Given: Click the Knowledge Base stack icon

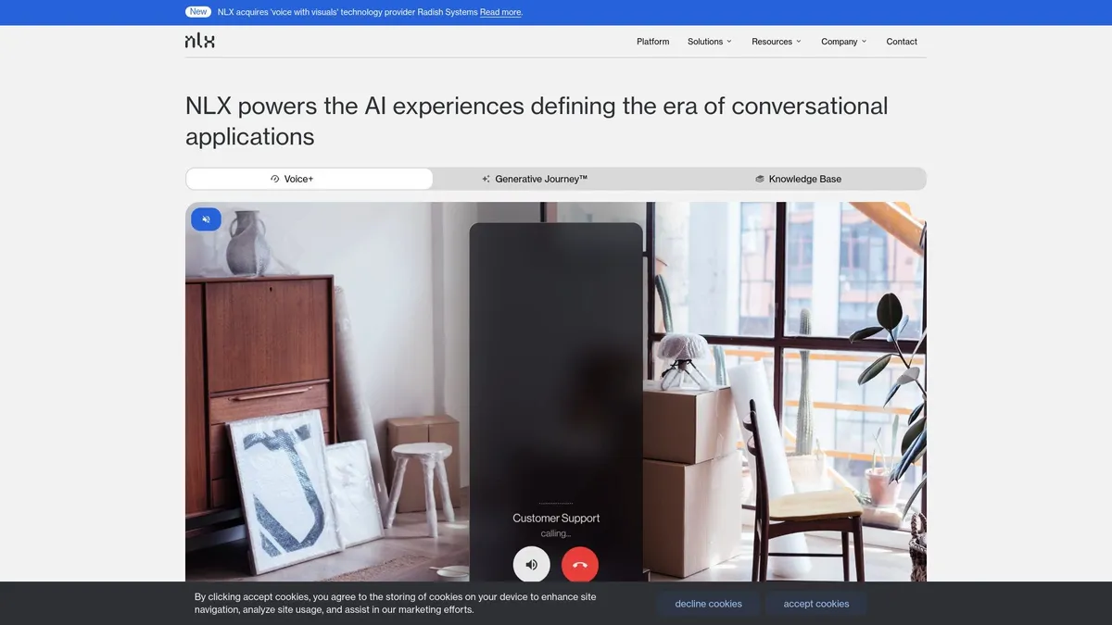Looking at the screenshot, I should (x=760, y=179).
